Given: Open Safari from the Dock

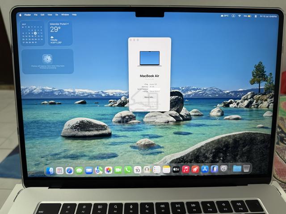Looking at the screenshot, I should point(69,171).
